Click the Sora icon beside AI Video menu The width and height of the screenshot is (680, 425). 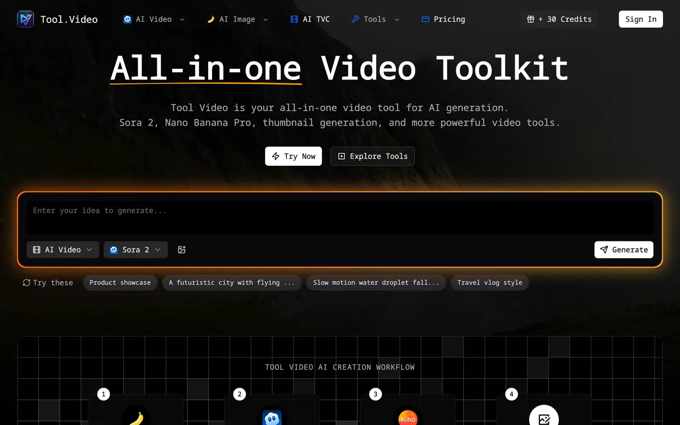127,19
